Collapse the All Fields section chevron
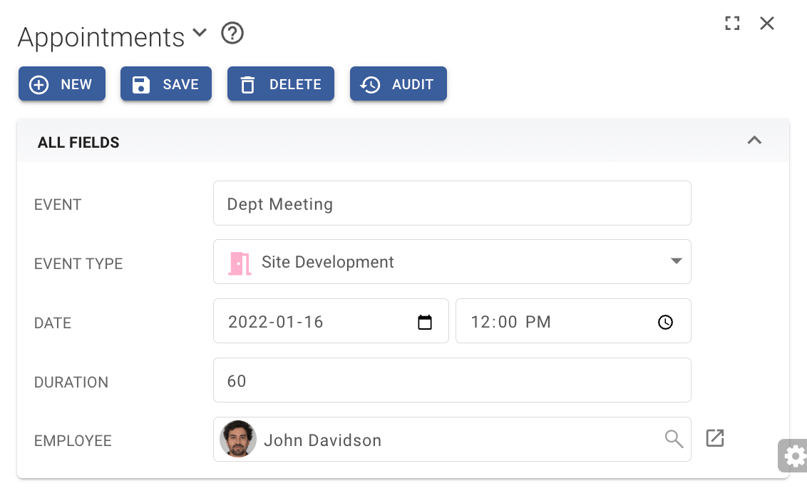 (x=754, y=141)
